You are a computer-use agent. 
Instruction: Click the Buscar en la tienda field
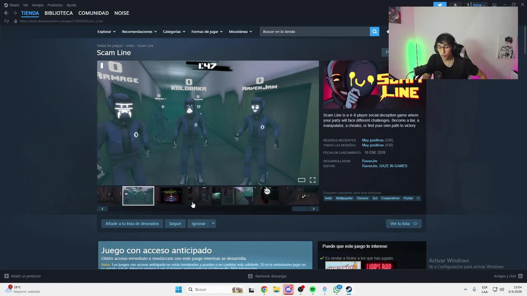tap(315, 32)
